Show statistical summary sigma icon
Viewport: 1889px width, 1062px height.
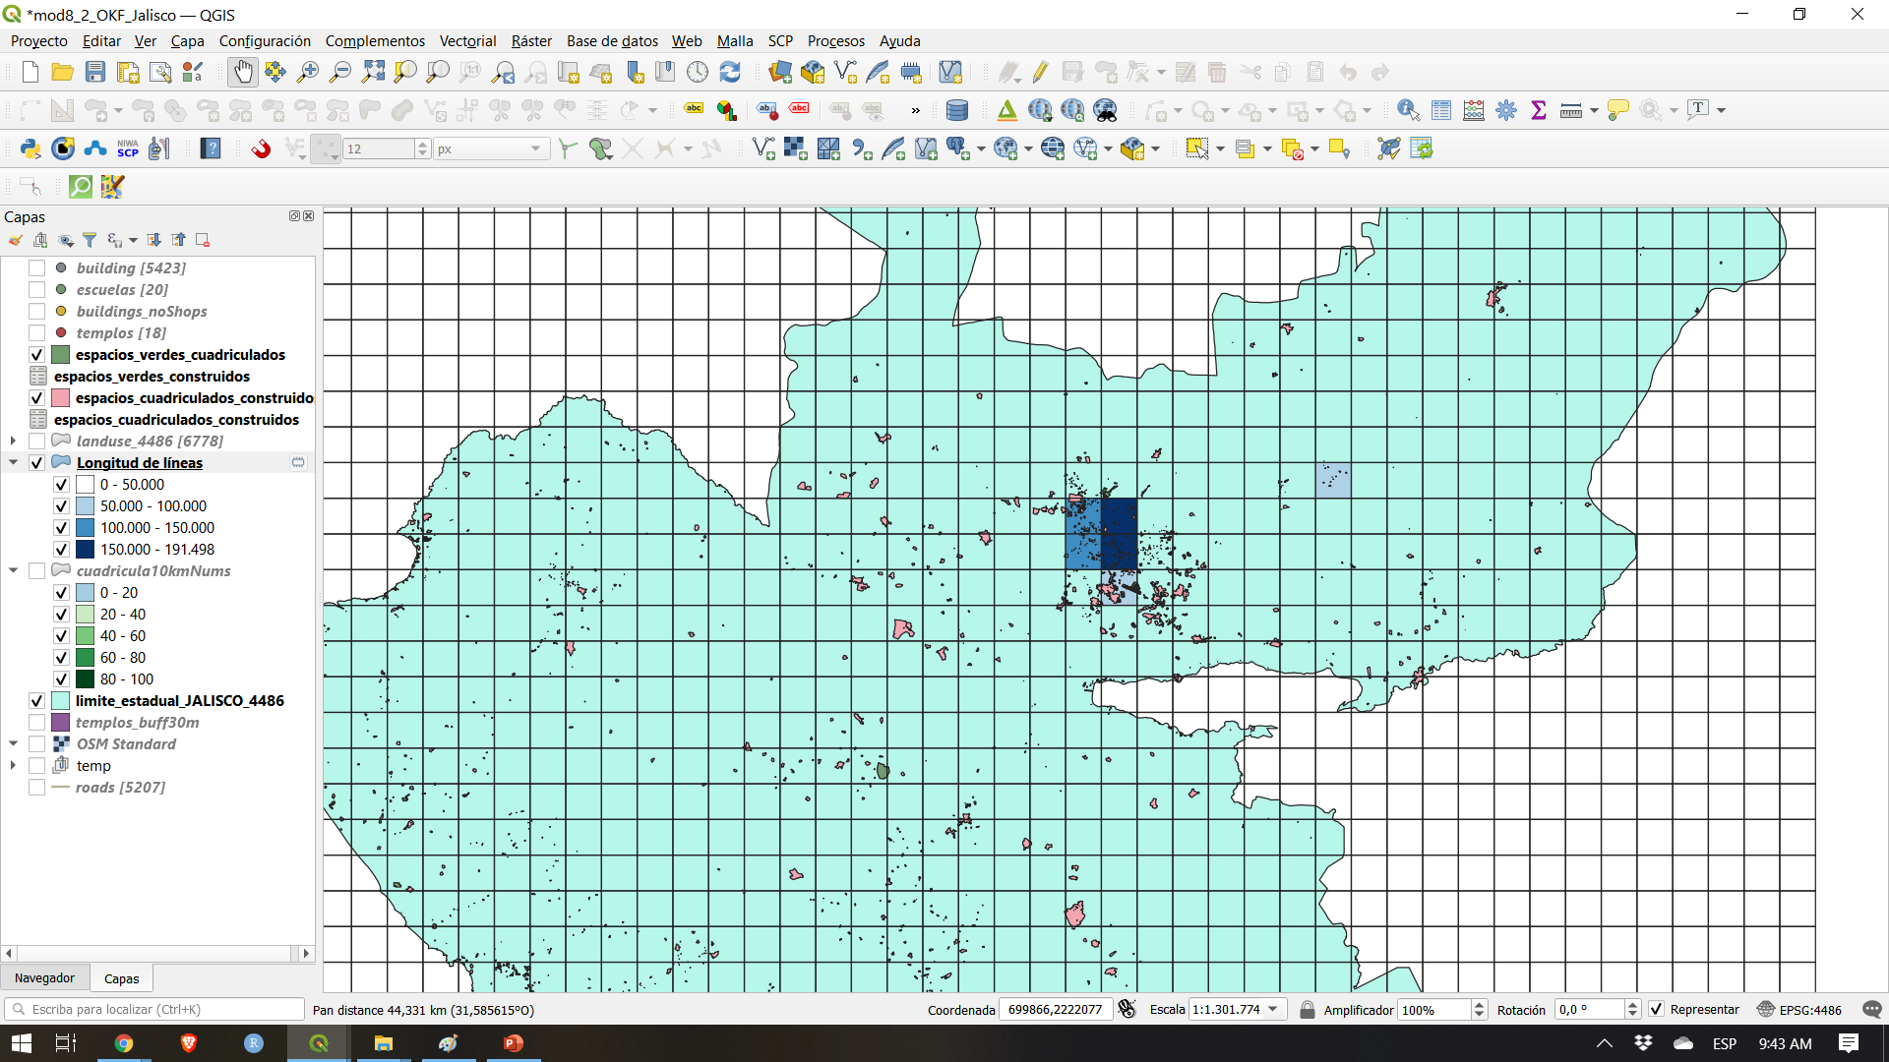[1539, 110]
